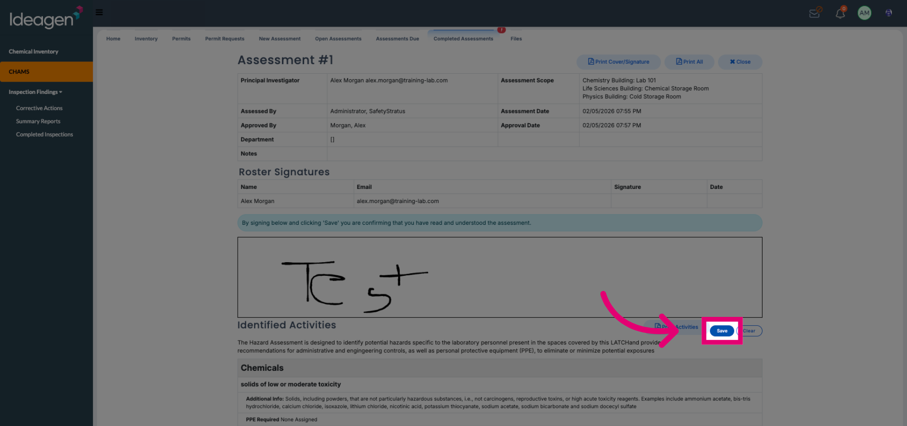Open the Assessments Due tab
907x426 pixels.
point(397,39)
